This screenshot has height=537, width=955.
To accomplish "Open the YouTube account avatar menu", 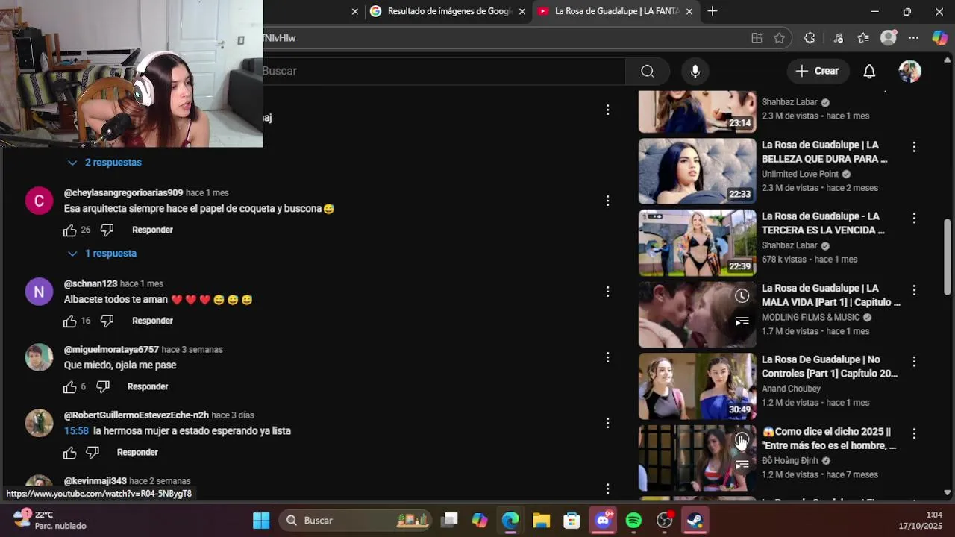I will [x=909, y=71].
